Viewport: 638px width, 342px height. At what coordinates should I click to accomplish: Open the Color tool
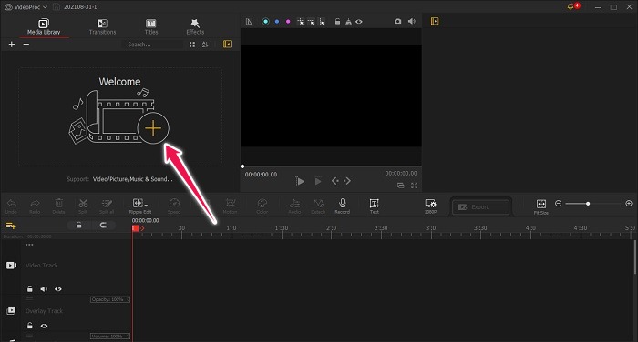point(262,206)
